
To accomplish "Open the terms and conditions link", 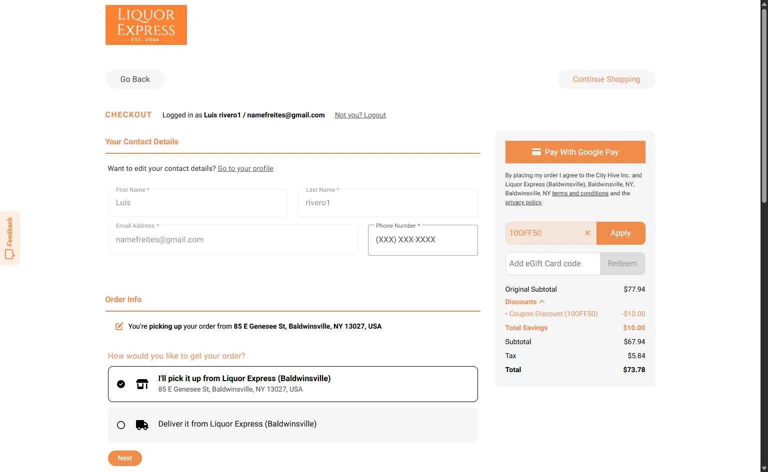I will coord(580,193).
